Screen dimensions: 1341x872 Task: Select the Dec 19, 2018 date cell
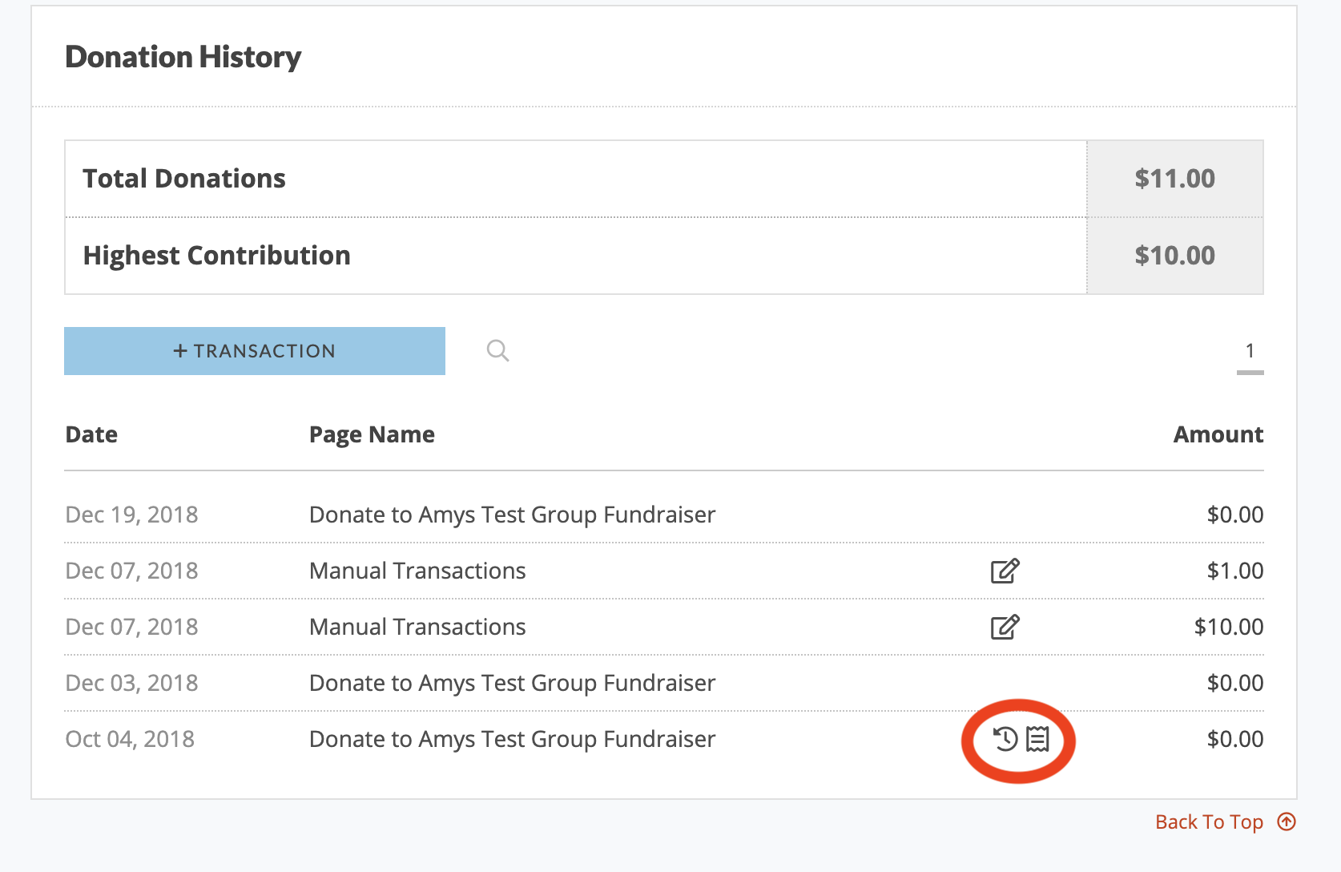pos(131,515)
